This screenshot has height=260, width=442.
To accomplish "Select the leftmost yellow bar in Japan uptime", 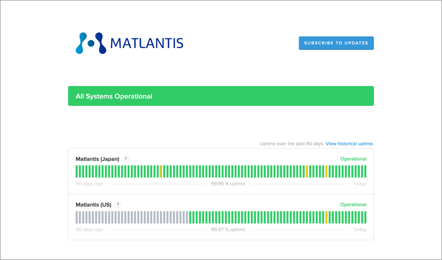I will point(161,171).
